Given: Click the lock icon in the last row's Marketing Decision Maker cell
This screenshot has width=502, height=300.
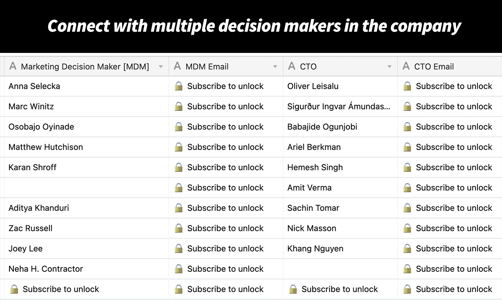Looking at the screenshot, I should pyautogui.click(x=14, y=289).
